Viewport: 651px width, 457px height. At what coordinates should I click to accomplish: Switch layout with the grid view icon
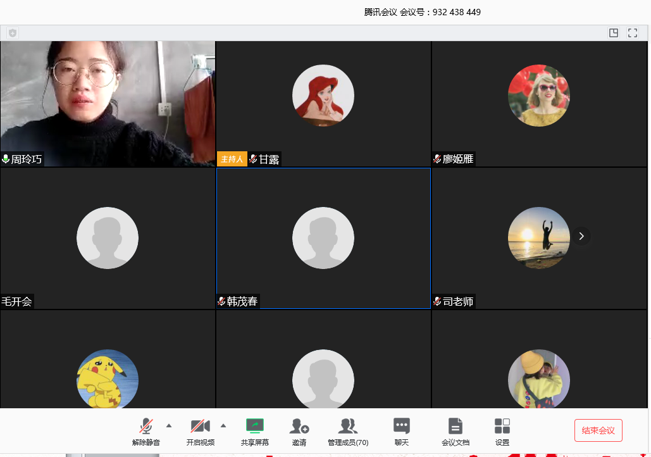(x=614, y=33)
